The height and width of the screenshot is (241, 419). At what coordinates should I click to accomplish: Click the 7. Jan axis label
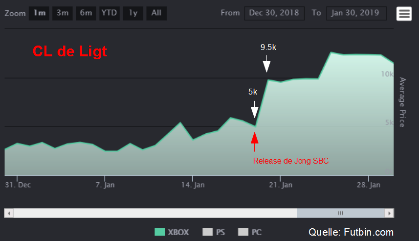(x=105, y=185)
